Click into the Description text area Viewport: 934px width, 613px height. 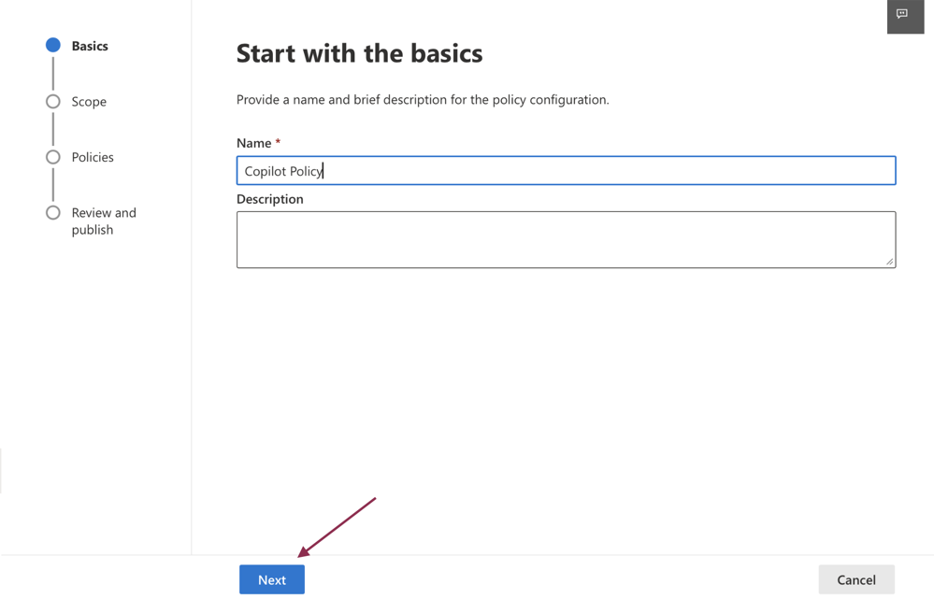click(566, 240)
